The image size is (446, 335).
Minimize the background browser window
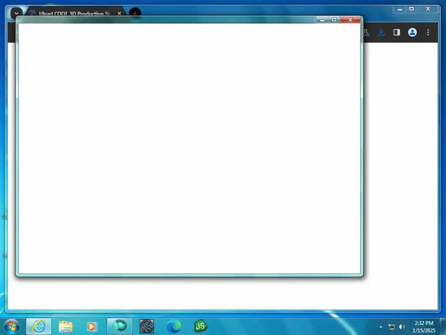(400, 9)
